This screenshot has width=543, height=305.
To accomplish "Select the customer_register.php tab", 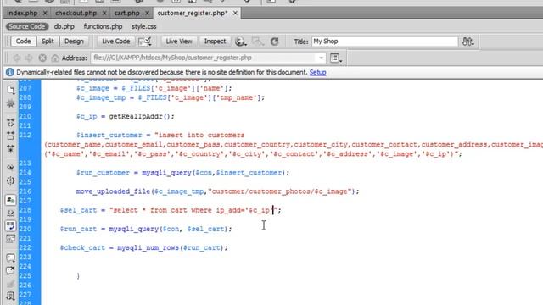I will 193,14.
